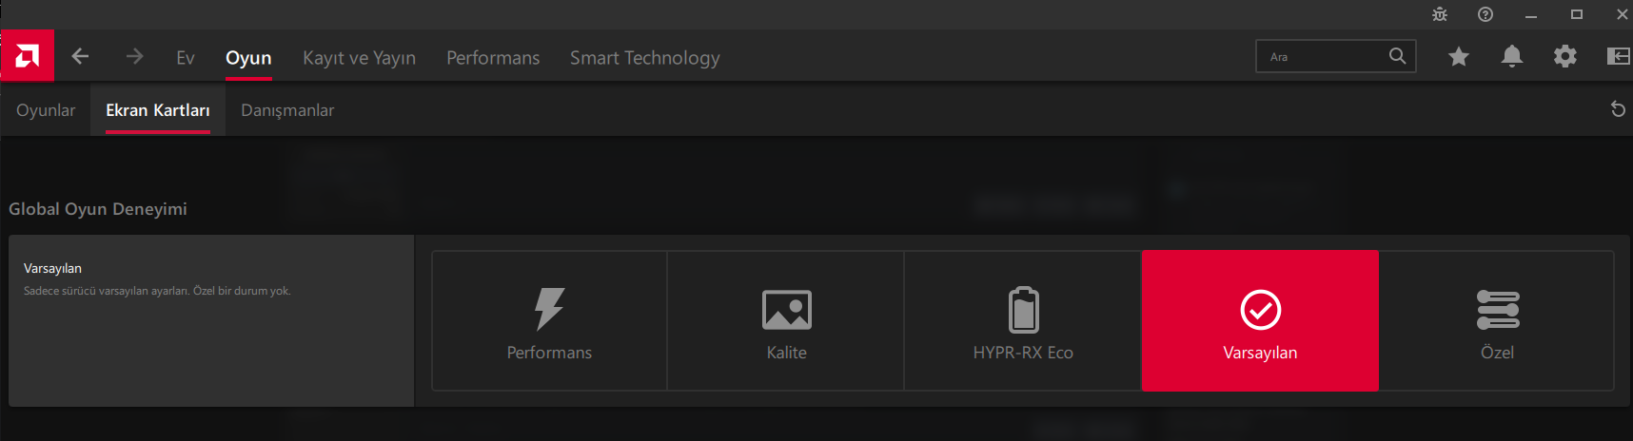
Task: Switch to the Oyunlar tab
Action: tap(46, 110)
